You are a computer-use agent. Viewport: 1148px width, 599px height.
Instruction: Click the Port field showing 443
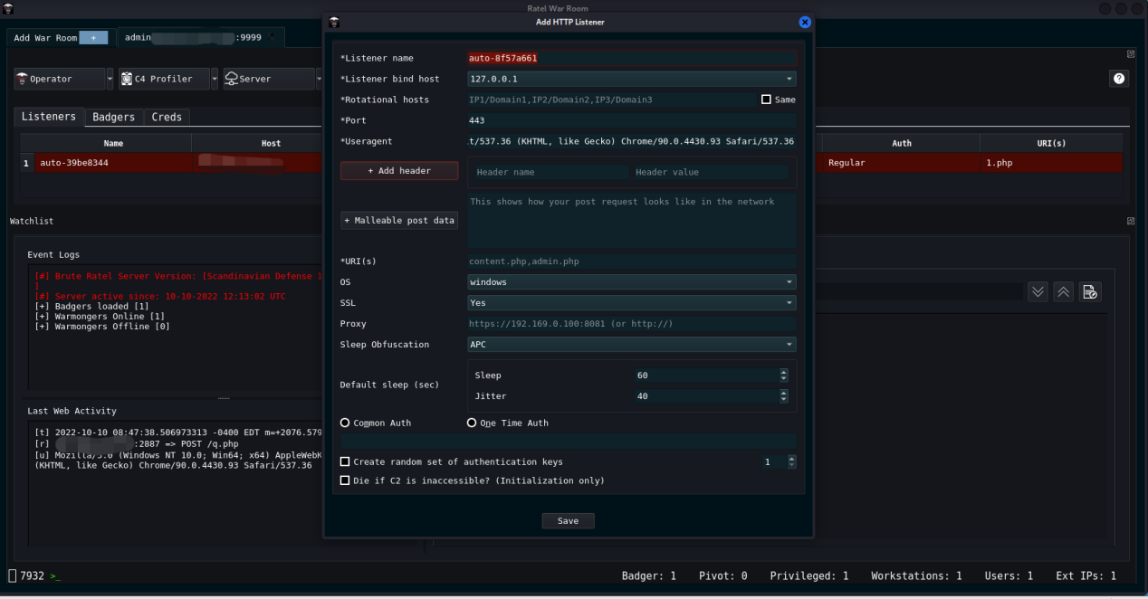click(632, 120)
